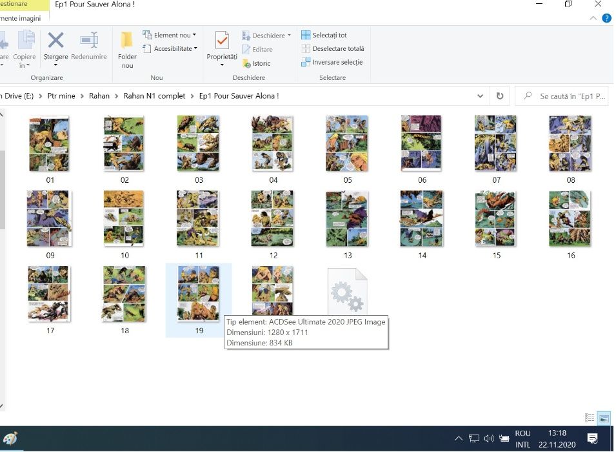
Task: Refresh the current folder view
Action: point(500,96)
